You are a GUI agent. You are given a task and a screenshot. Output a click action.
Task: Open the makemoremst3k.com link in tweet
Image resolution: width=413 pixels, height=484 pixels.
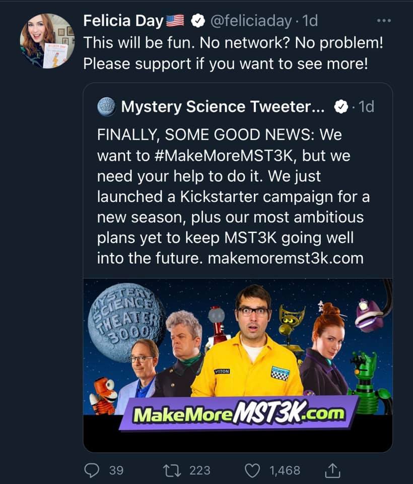coord(286,258)
